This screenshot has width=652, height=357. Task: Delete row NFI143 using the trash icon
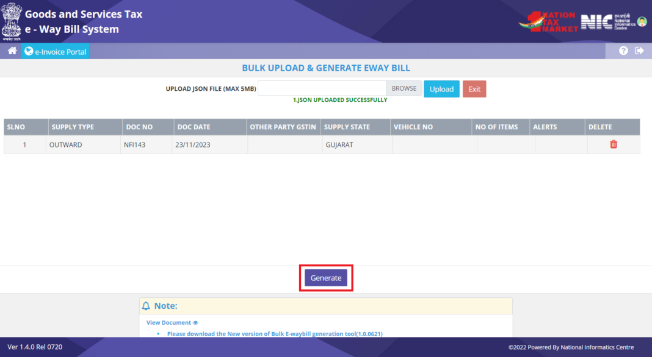click(612, 144)
